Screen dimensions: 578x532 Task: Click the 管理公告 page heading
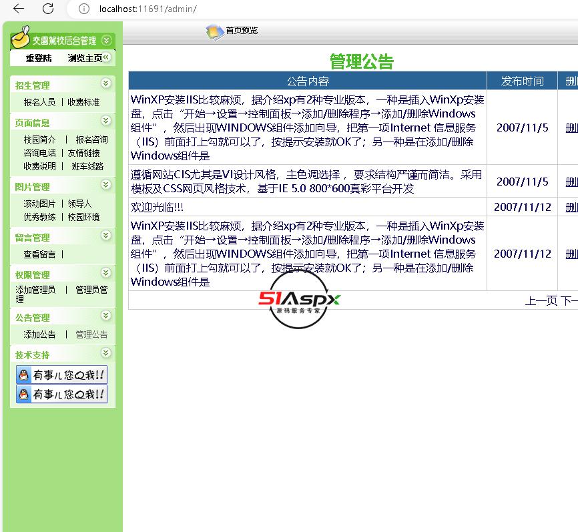[362, 61]
